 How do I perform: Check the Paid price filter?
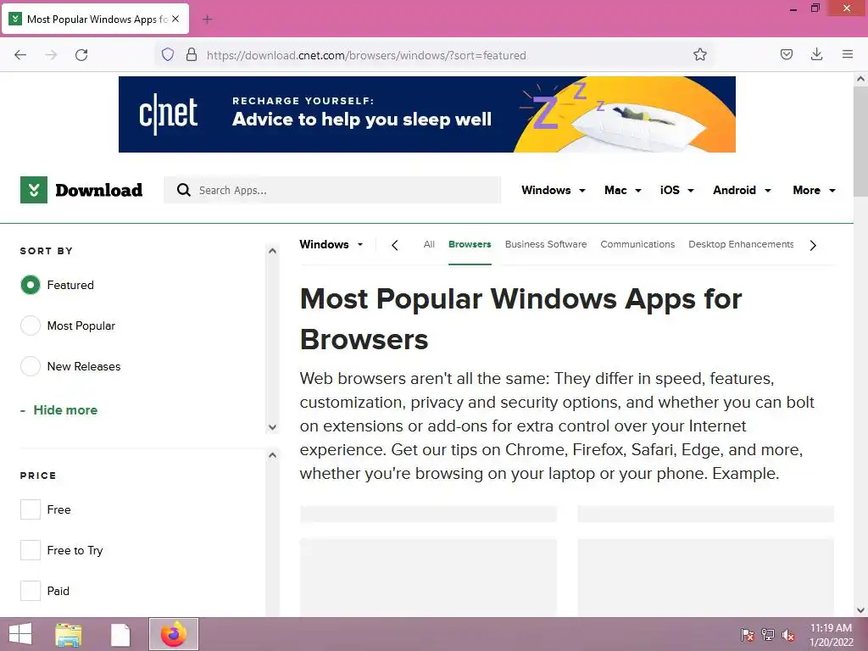point(31,591)
